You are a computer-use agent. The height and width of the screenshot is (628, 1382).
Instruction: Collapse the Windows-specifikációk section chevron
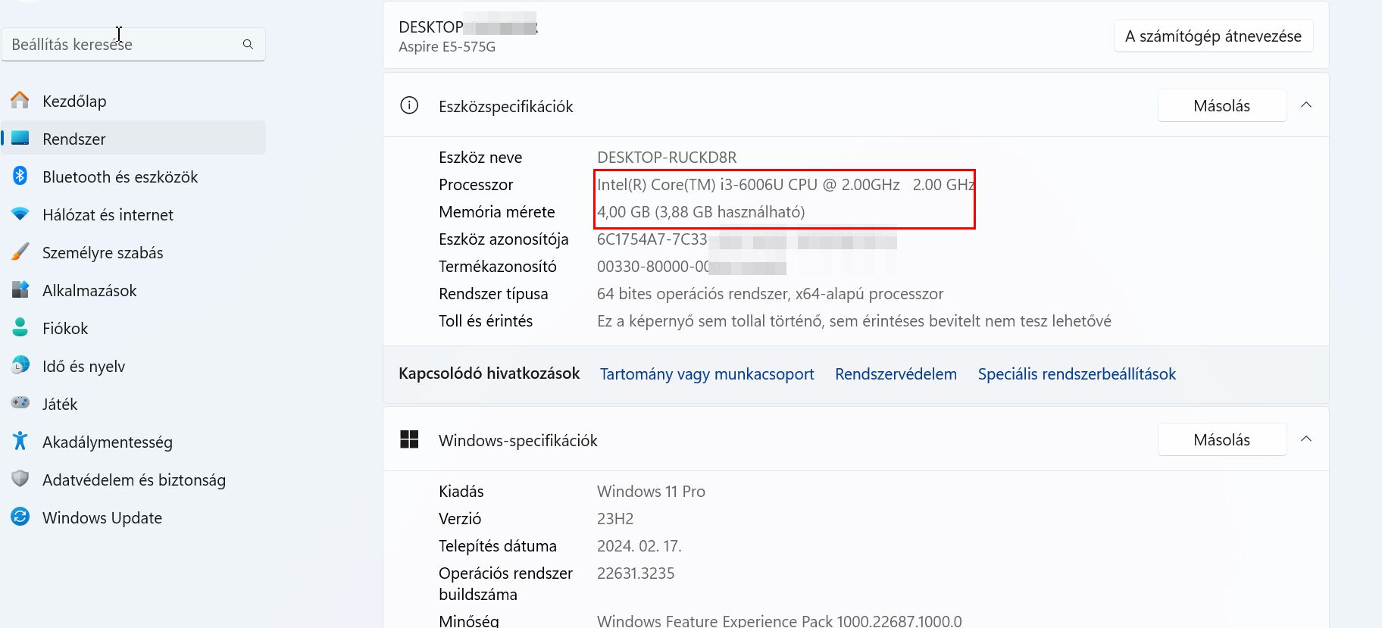[x=1306, y=439]
